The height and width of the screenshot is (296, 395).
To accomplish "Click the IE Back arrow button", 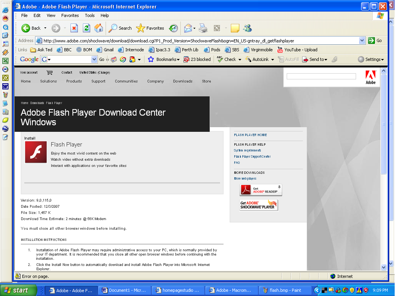I will 26,28.
